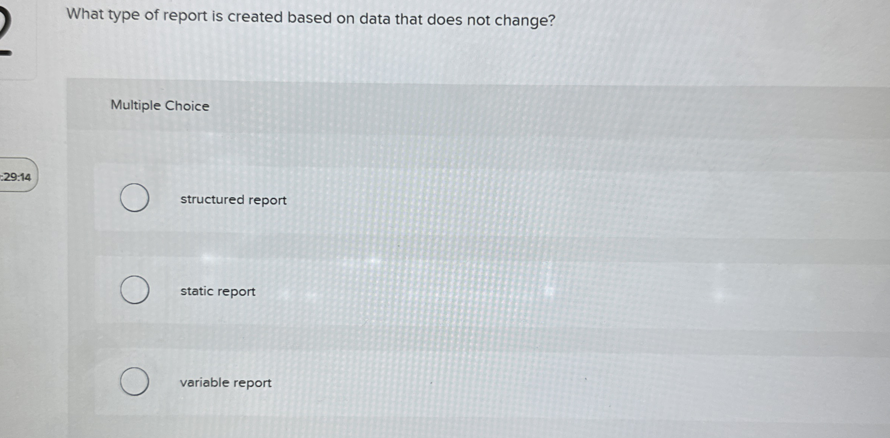Screen dimensions: 890x438
Task: Click the variable report answer label
Action: point(225,382)
